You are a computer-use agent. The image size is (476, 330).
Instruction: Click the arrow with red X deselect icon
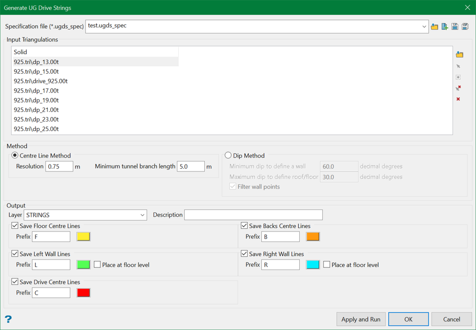click(459, 88)
